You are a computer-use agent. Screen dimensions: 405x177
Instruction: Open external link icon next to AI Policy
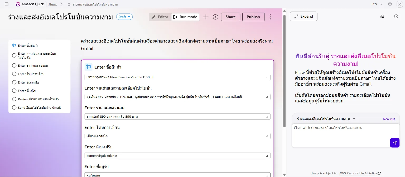[x=379, y=173]
